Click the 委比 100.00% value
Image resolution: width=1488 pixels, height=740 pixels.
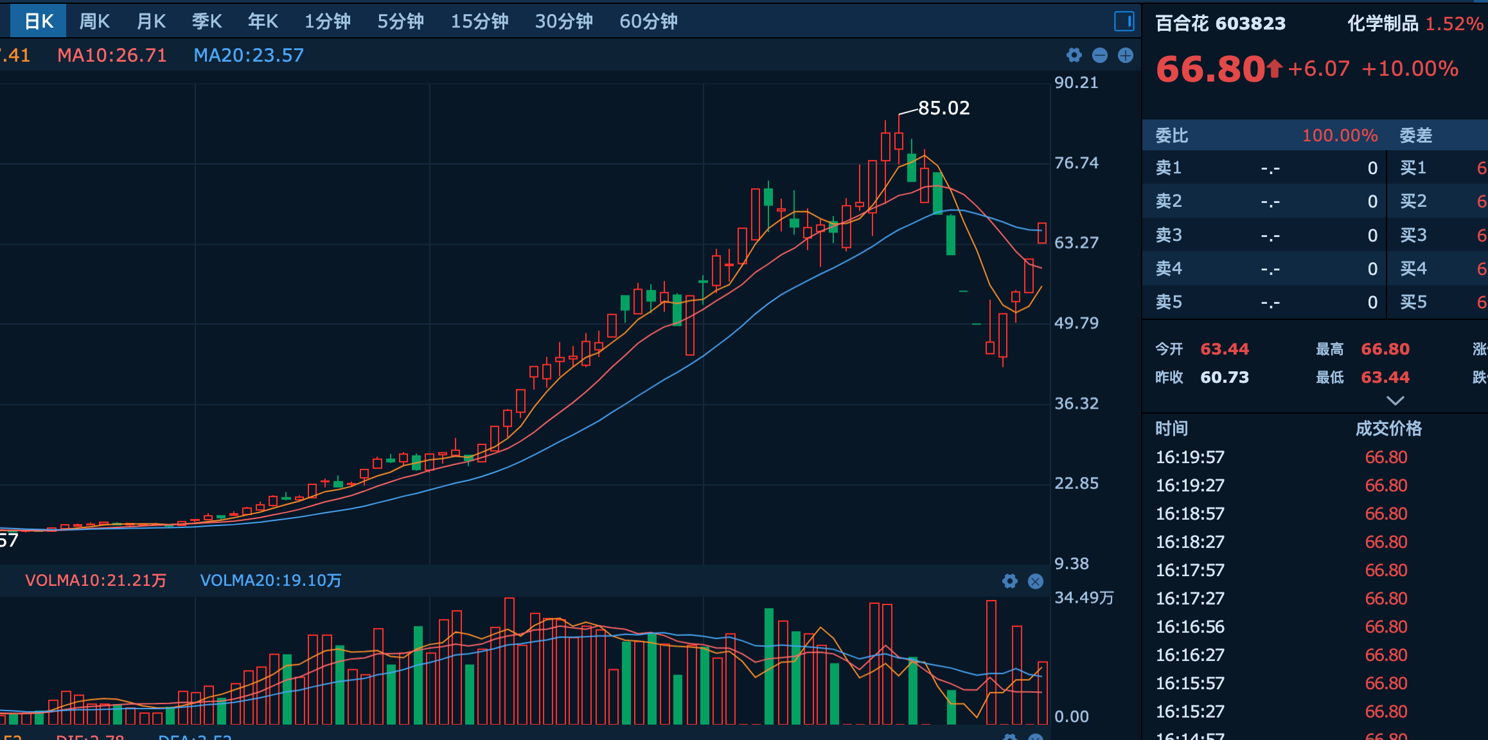(x=1340, y=136)
